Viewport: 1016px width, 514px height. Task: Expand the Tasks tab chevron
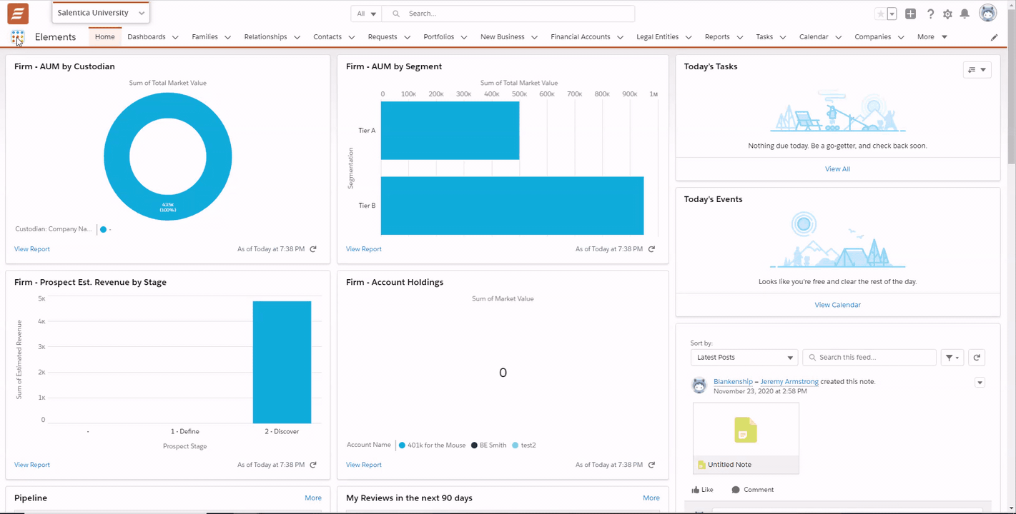(x=783, y=37)
